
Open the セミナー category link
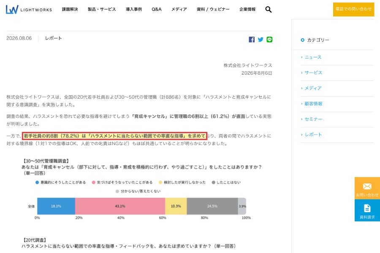[x=313, y=119]
